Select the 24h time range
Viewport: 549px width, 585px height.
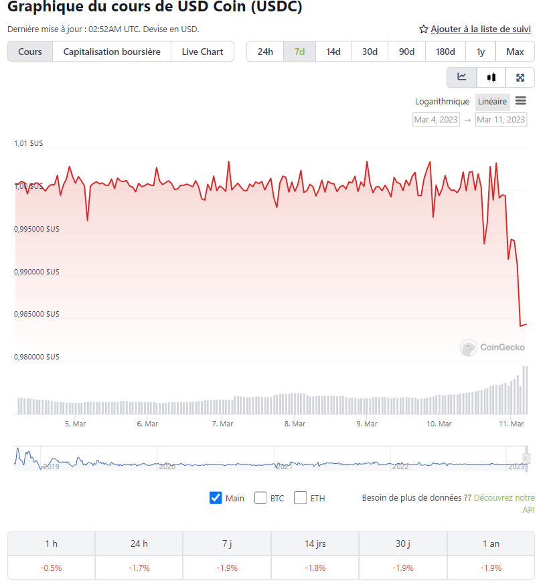coord(265,52)
